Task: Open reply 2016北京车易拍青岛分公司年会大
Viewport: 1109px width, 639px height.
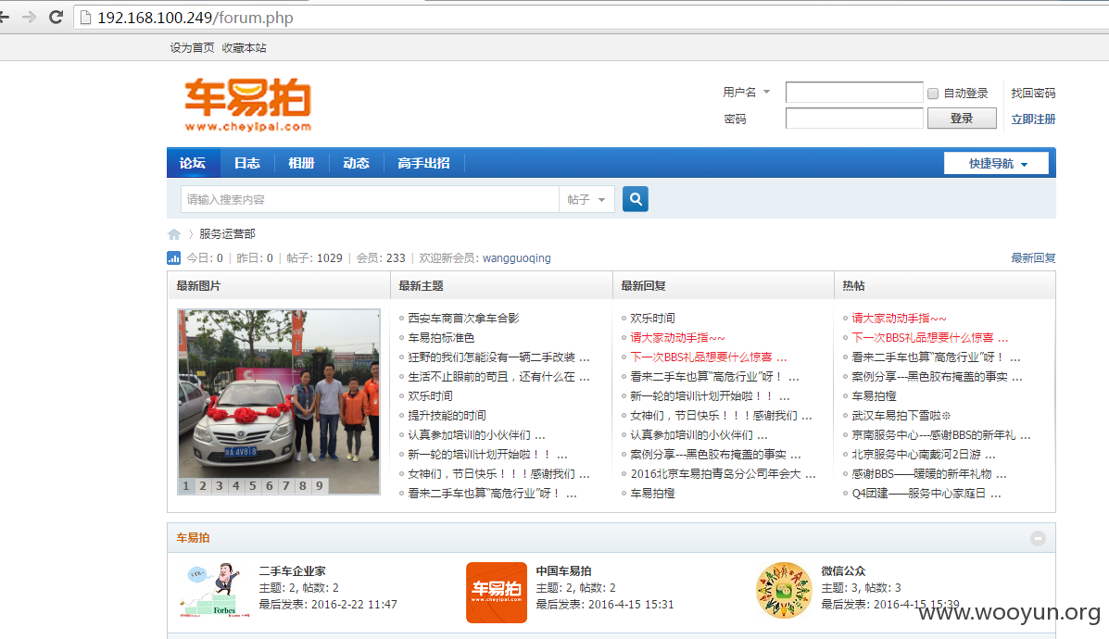Action: tap(723, 473)
